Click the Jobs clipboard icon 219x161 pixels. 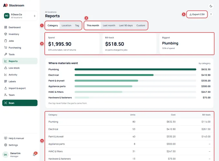pyautogui.click(x=5, y=41)
